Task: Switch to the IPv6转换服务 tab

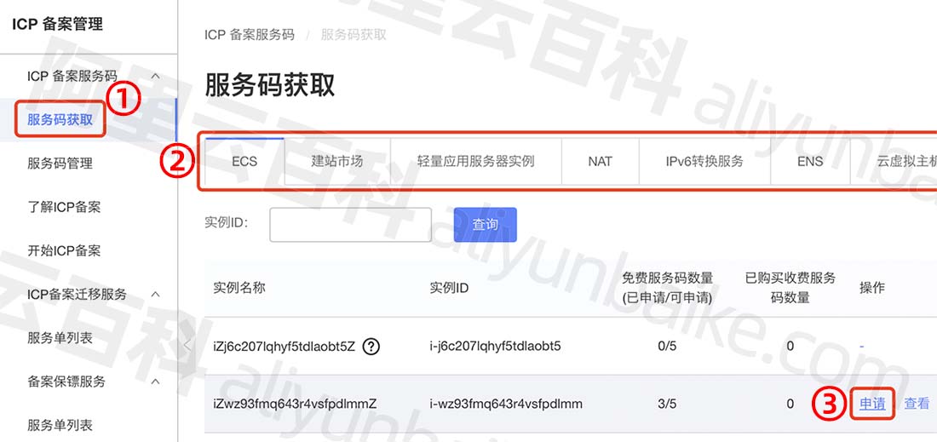Action: point(704,161)
